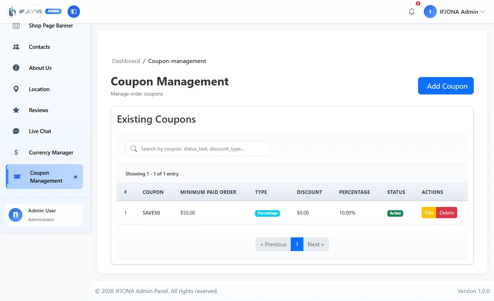Click the COUPON column header

153,192
